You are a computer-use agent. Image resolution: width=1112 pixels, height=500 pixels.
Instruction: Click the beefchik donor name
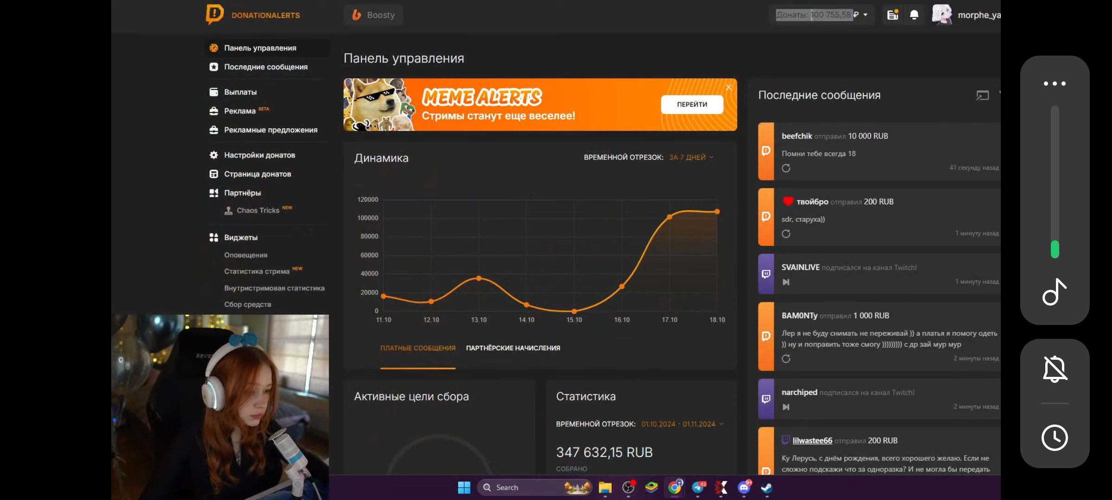[796, 136]
